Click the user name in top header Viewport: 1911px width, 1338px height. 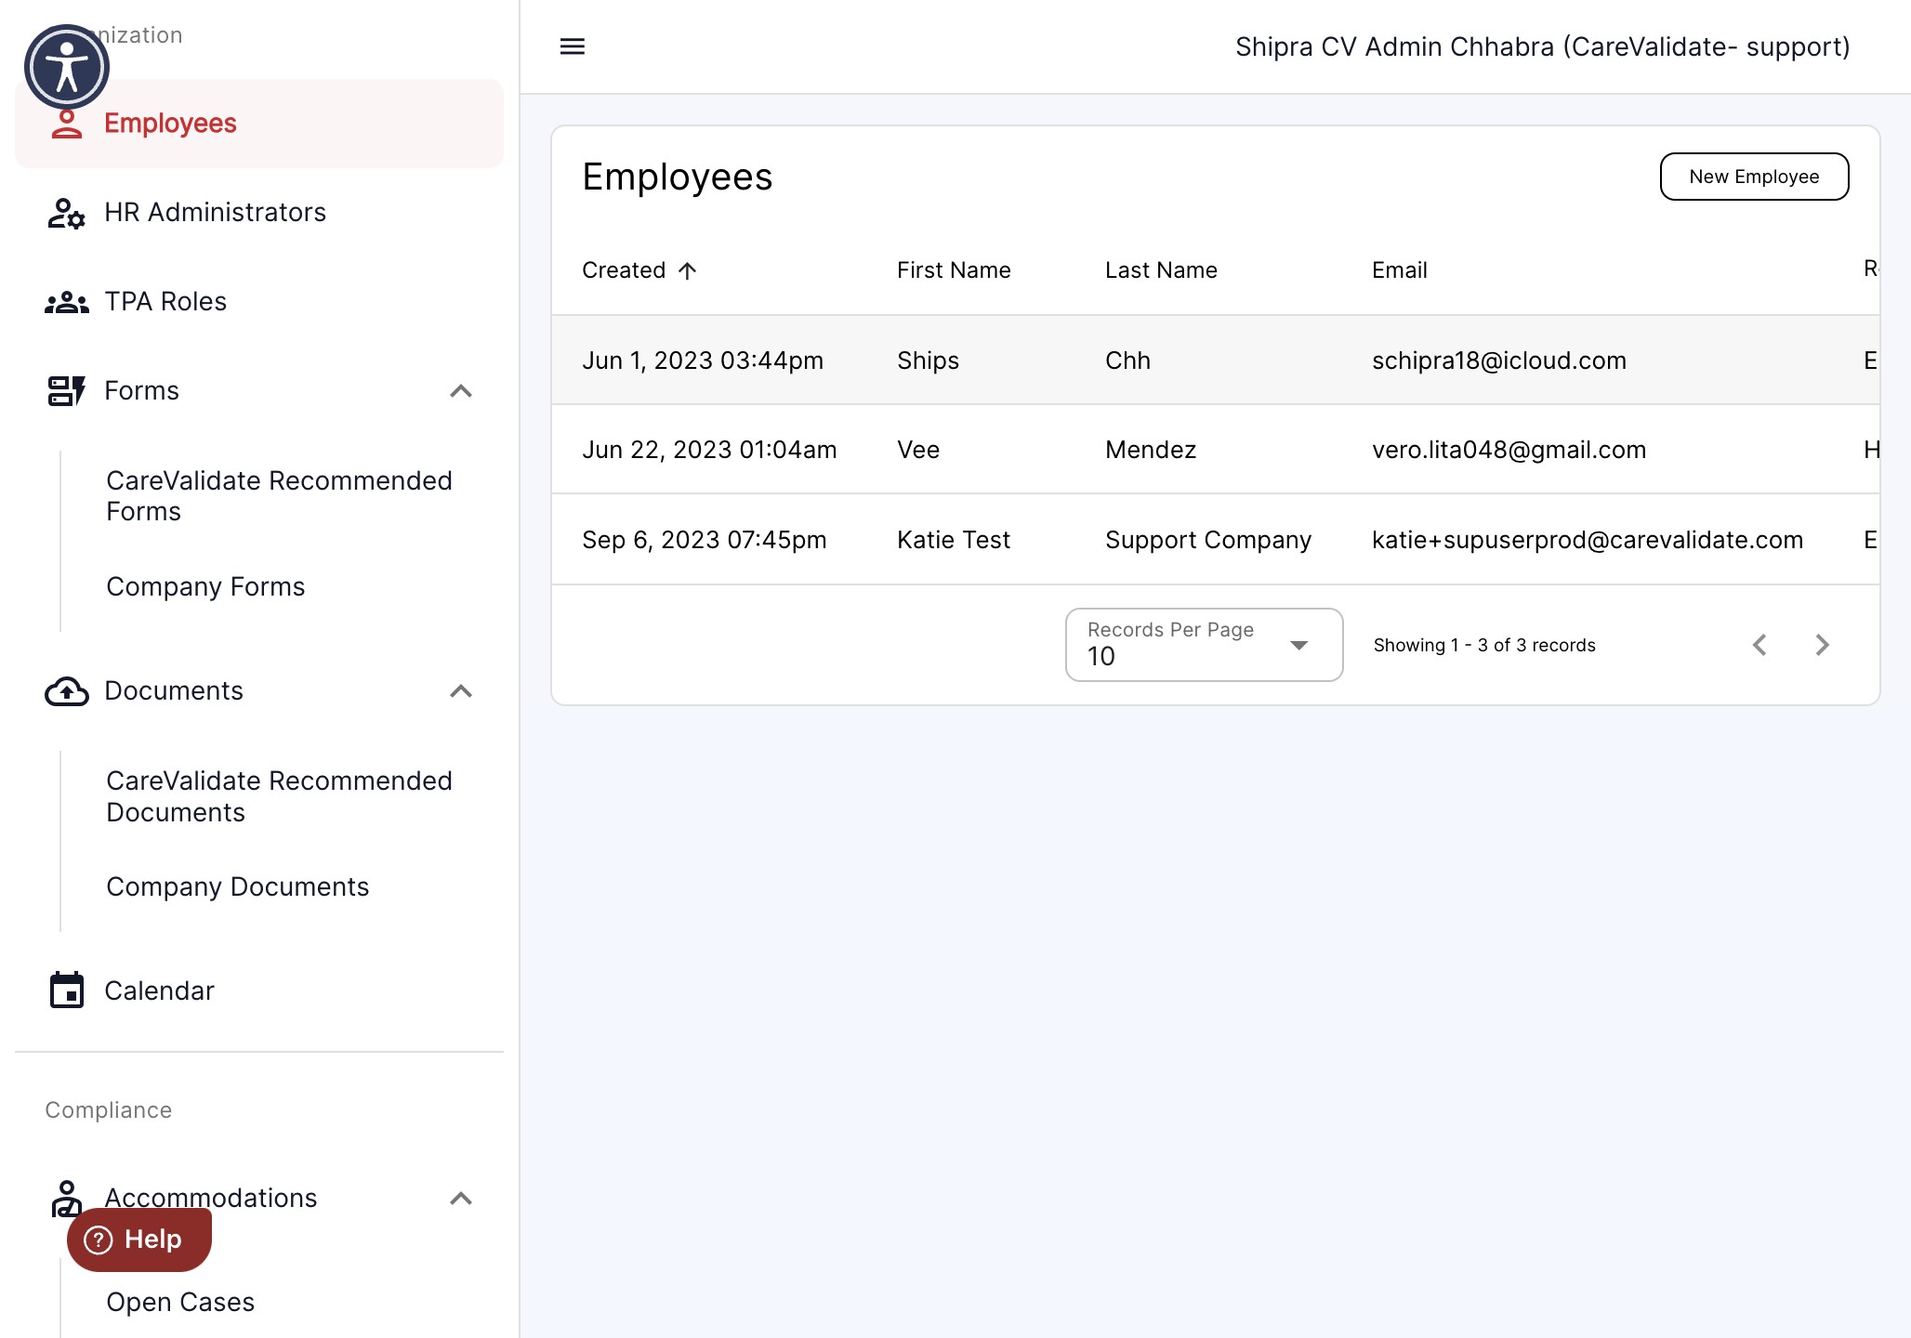point(1543,46)
